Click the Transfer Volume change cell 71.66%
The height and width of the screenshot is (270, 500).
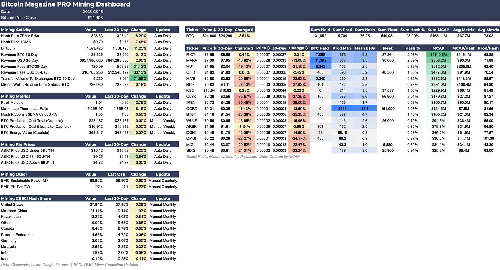138,78
